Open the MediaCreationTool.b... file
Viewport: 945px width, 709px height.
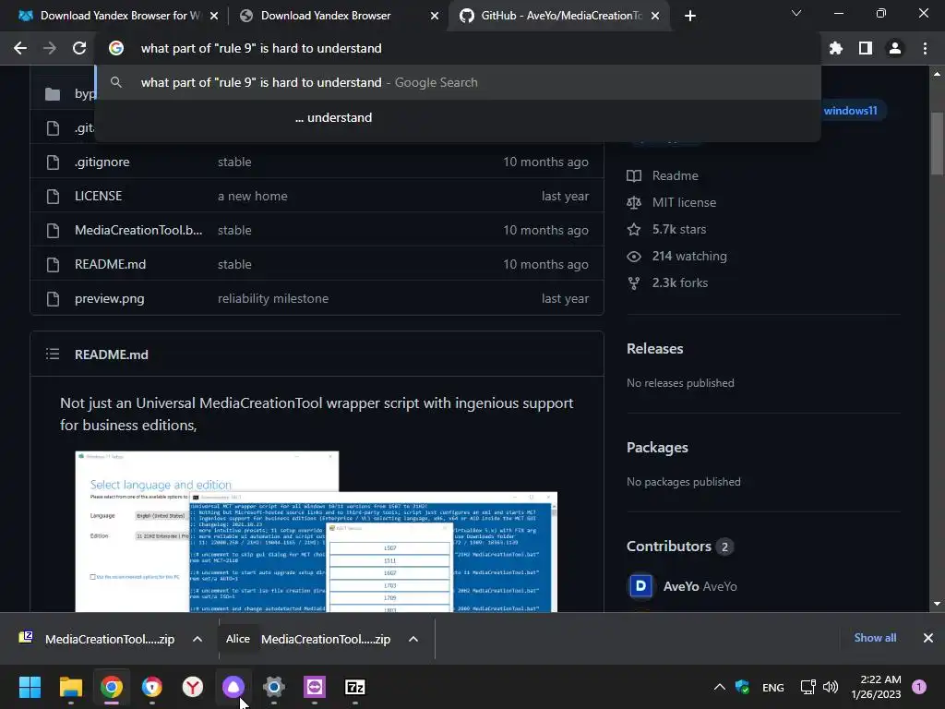tap(138, 230)
